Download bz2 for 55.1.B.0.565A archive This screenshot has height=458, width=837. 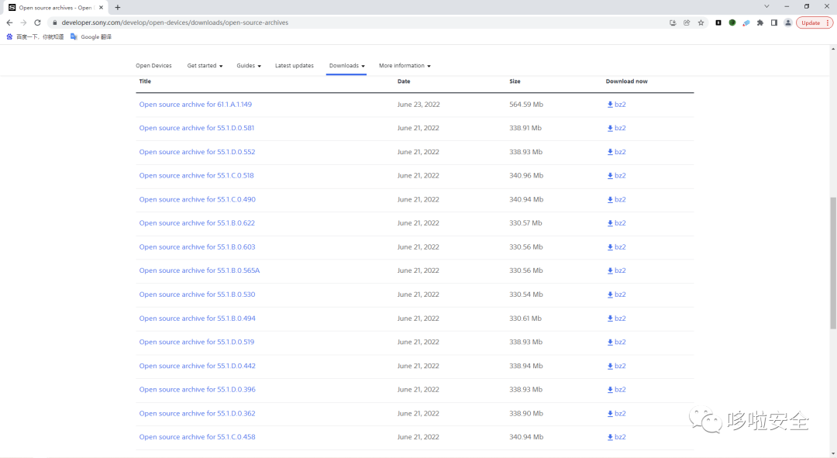pyautogui.click(x=617, y=270)
